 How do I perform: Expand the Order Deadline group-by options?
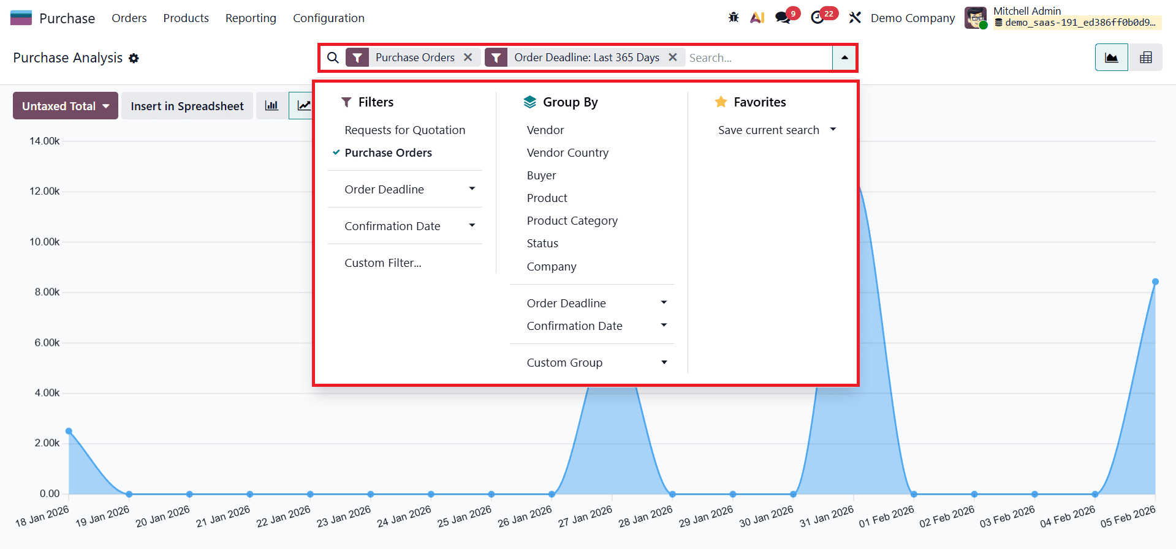[592, 303]
